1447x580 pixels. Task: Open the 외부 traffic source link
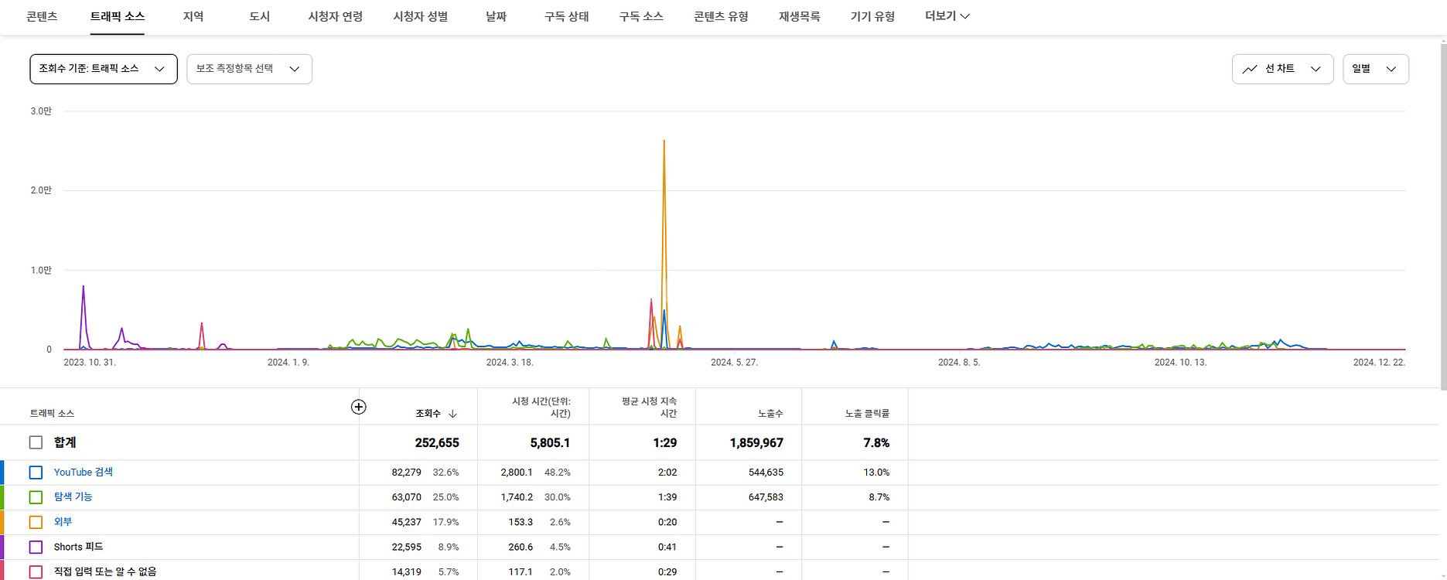click(x=63, y=522)
